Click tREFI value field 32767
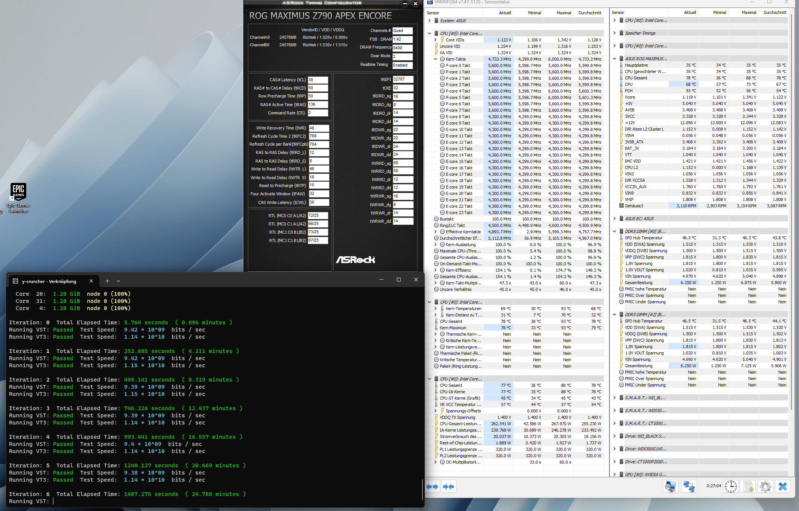799x511 pixels. pyautogui.click(x=403, y=79)
